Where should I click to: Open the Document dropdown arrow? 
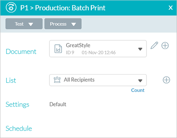tap(140, 49)
